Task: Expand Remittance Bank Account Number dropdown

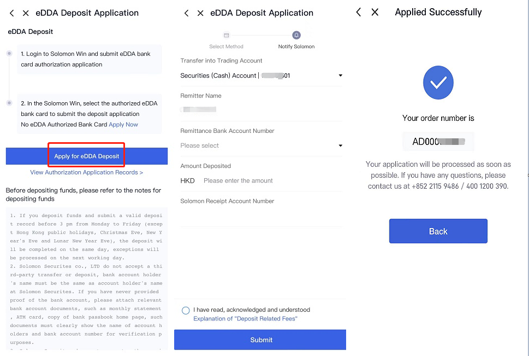Action: pos(341,145)
